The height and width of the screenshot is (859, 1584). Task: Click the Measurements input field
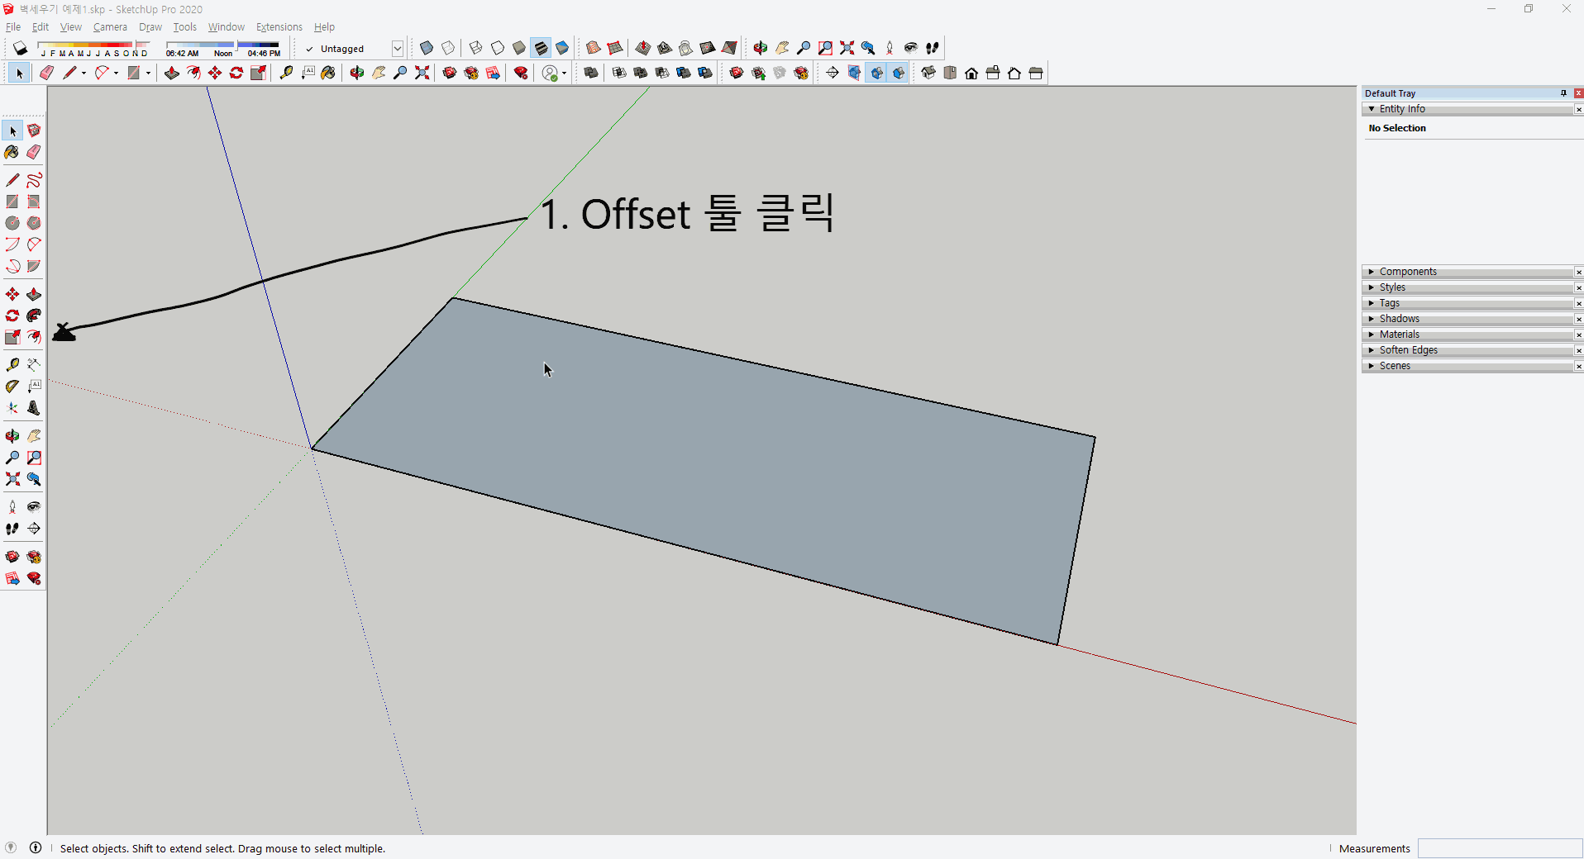click(1499, 848)
